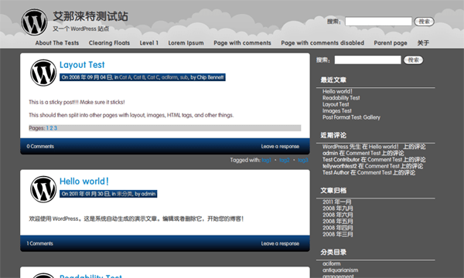Click the 文章归档 widget heading
Viewport: 464px width, 278px height.
click(x=333, y=191)
